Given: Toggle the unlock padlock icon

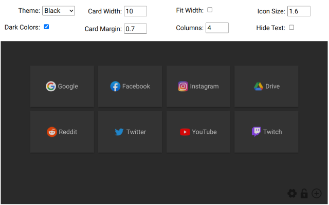Looking at the screenshot, I should click(304, 193).
